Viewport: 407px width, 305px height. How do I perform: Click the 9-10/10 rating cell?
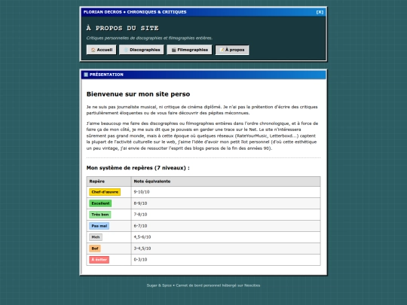point(226,192)
